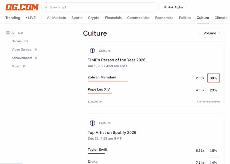Click the OG.COM logo

click(x=22, y=7)
